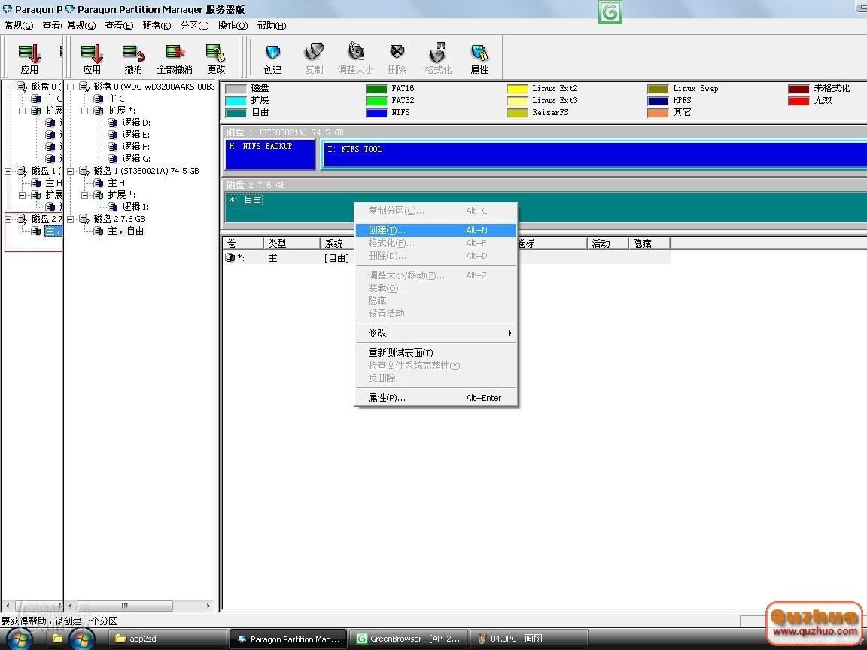Screen dimensions: 867x650
Task: Select 属性(P)... in the context menu
Action: [x=387, y=398]
